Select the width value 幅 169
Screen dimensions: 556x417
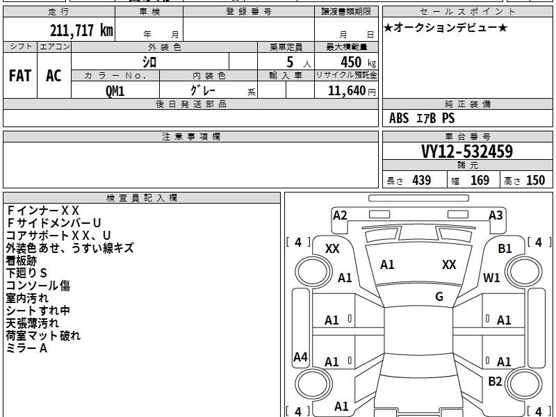click(x=471, y=181)
